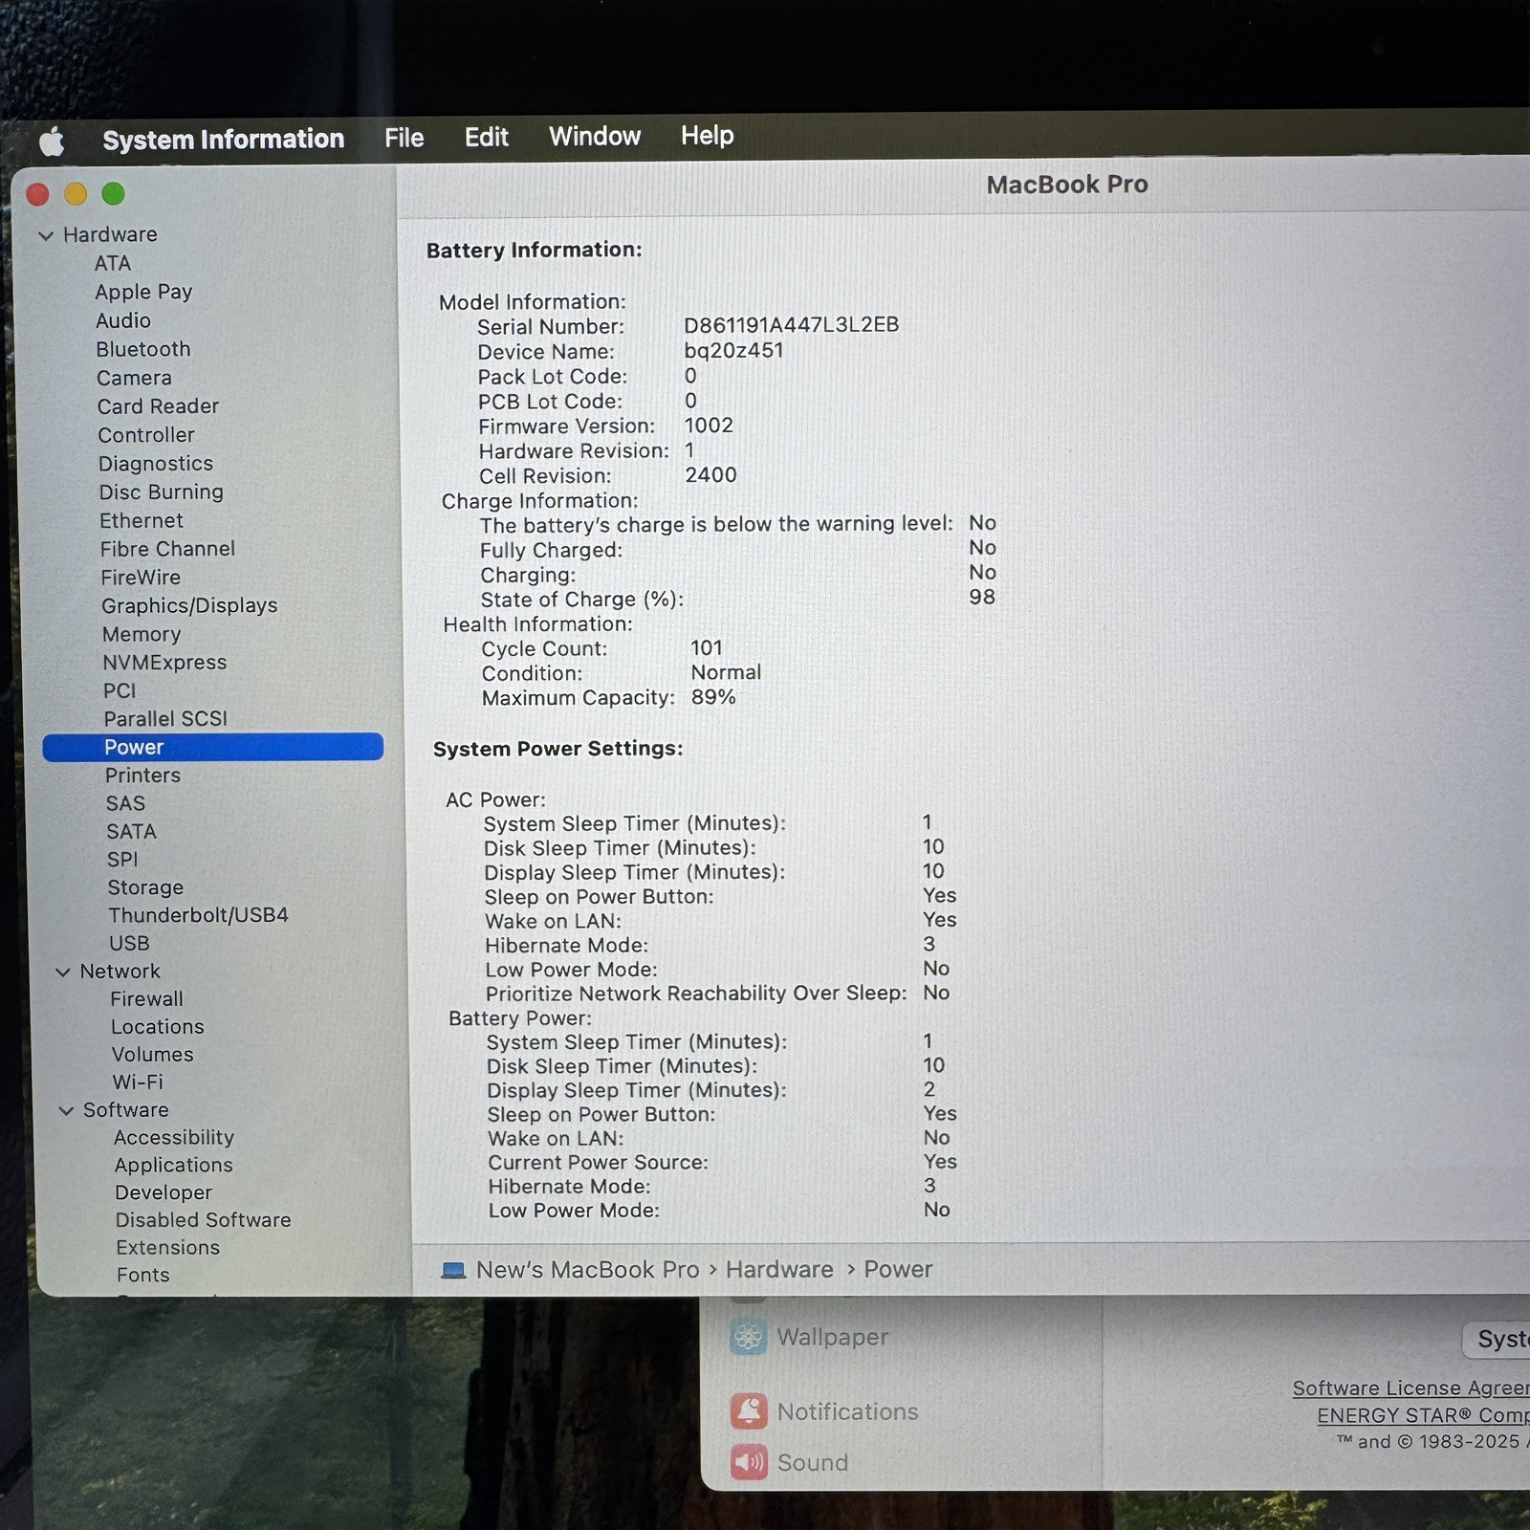Open the Help menu
The height and width of the screenshot is (1530, 1530).
pos(707,136)
